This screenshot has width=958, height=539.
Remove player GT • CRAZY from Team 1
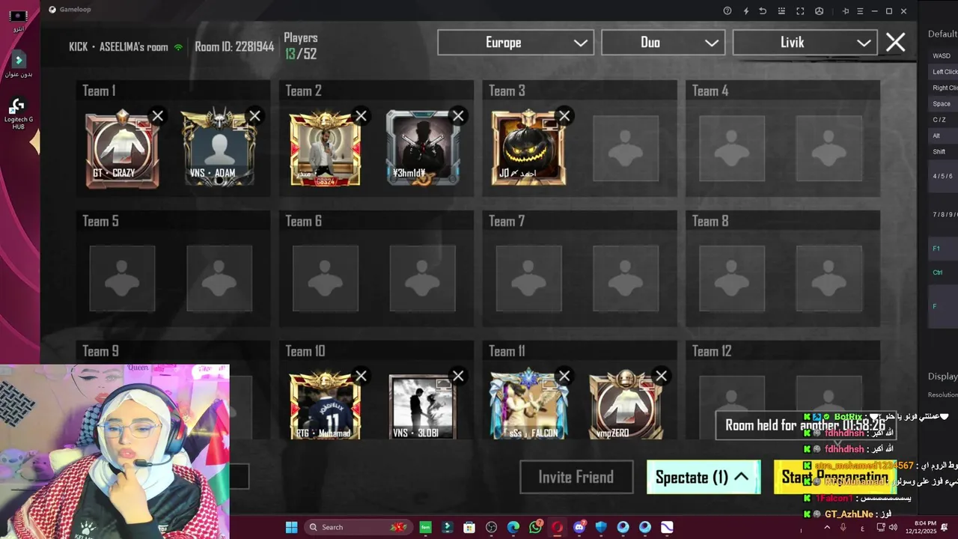point(158,116)
